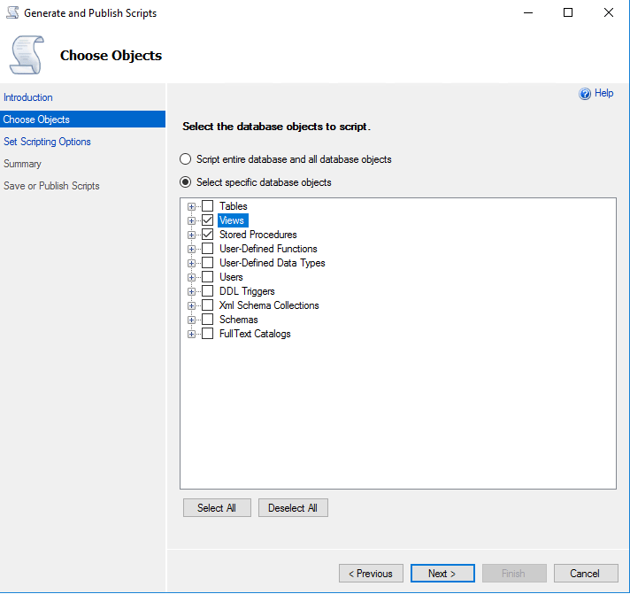Check the Tables checkbox

pos(208,206)
